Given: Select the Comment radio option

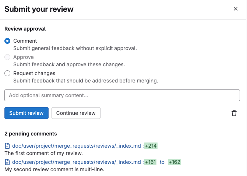Looking at the screenshot, I should click(x=7, y=41).
